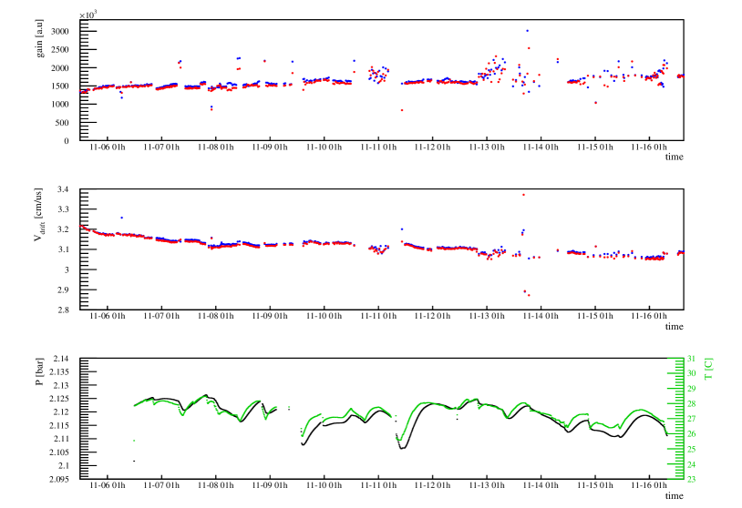Click the highest blue gain outlier near 3000

(527, 31)
